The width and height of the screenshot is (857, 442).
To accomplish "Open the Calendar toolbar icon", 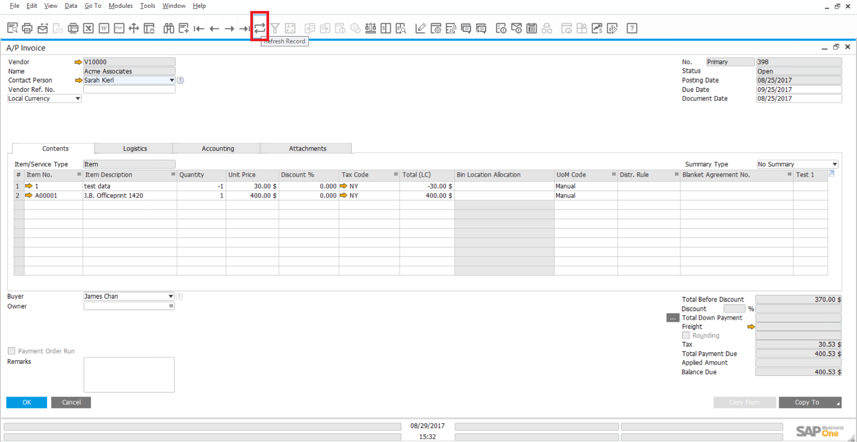I will [x=531, y=28].
